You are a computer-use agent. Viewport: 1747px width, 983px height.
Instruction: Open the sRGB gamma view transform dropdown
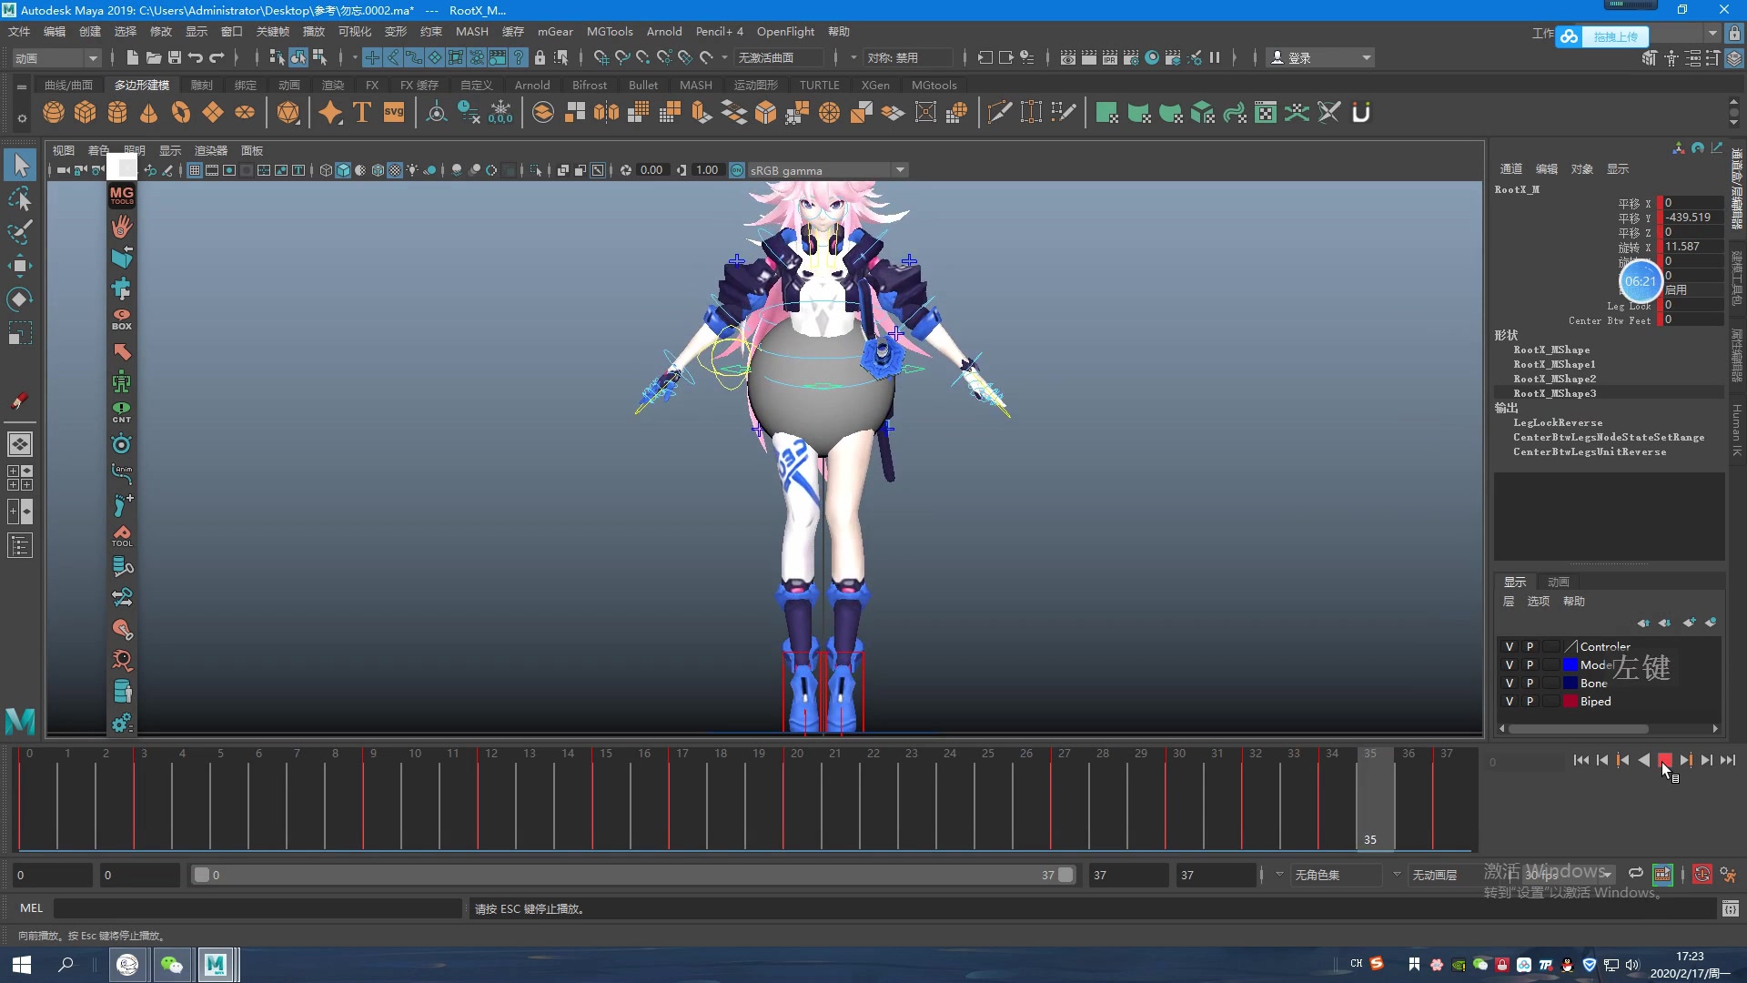point(827,170)
